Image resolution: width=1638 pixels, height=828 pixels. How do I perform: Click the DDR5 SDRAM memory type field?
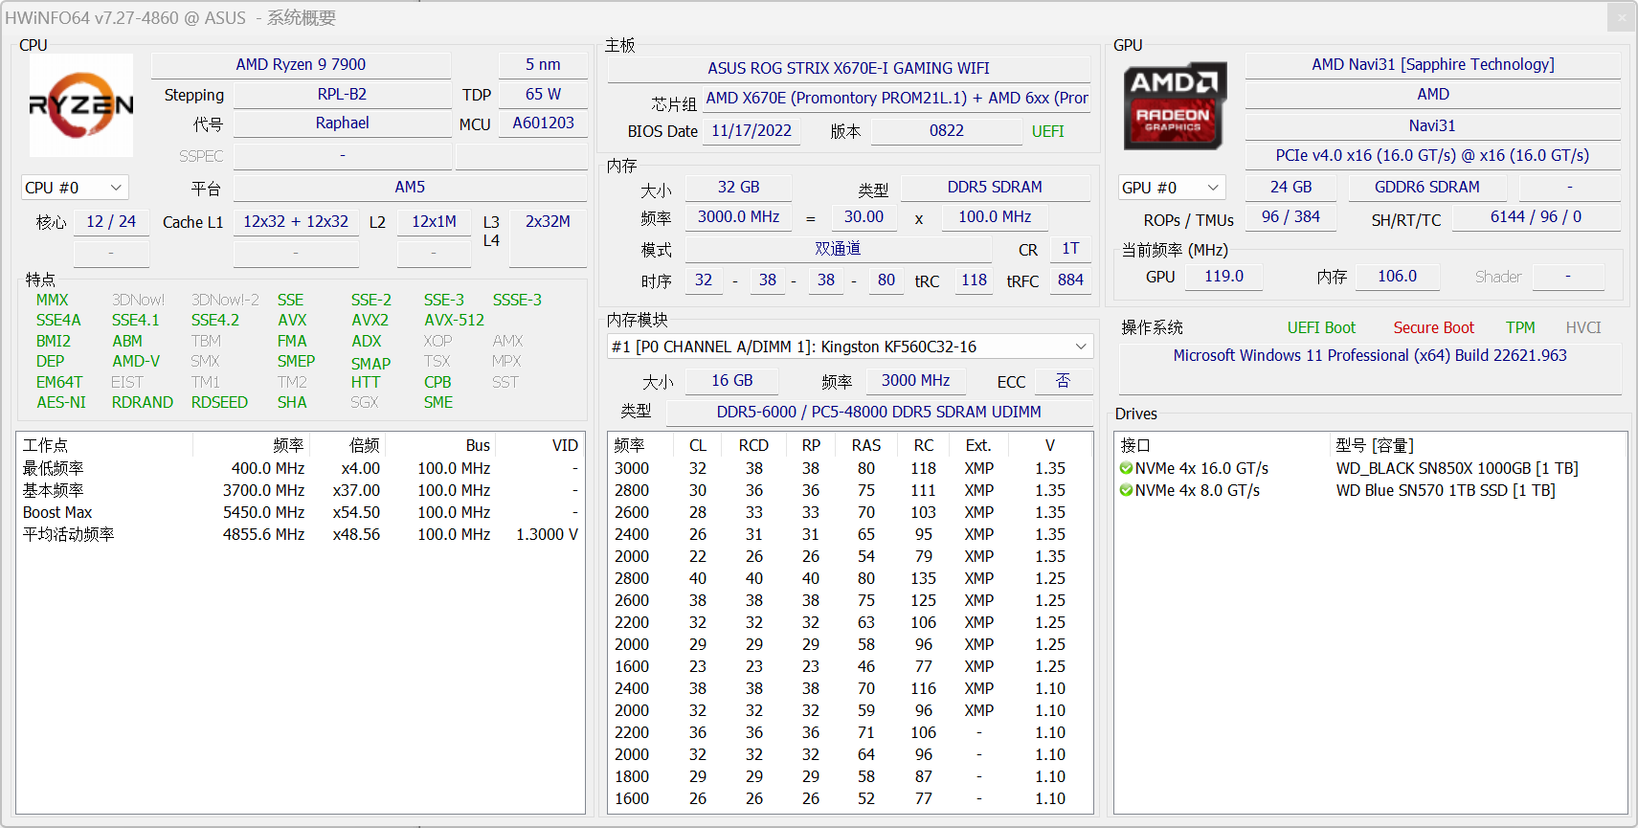995,187
